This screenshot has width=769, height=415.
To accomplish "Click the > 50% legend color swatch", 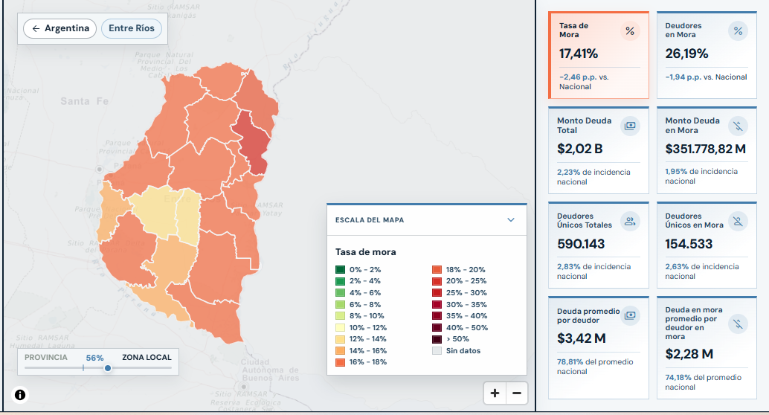I will tap(437, 339).
